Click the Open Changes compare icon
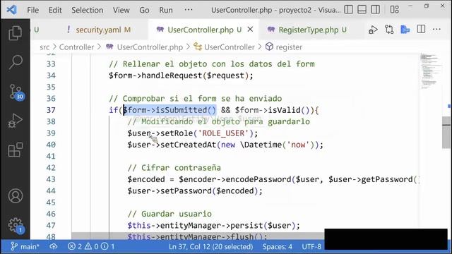Viewport: 452px width, 254px height. 389,30
